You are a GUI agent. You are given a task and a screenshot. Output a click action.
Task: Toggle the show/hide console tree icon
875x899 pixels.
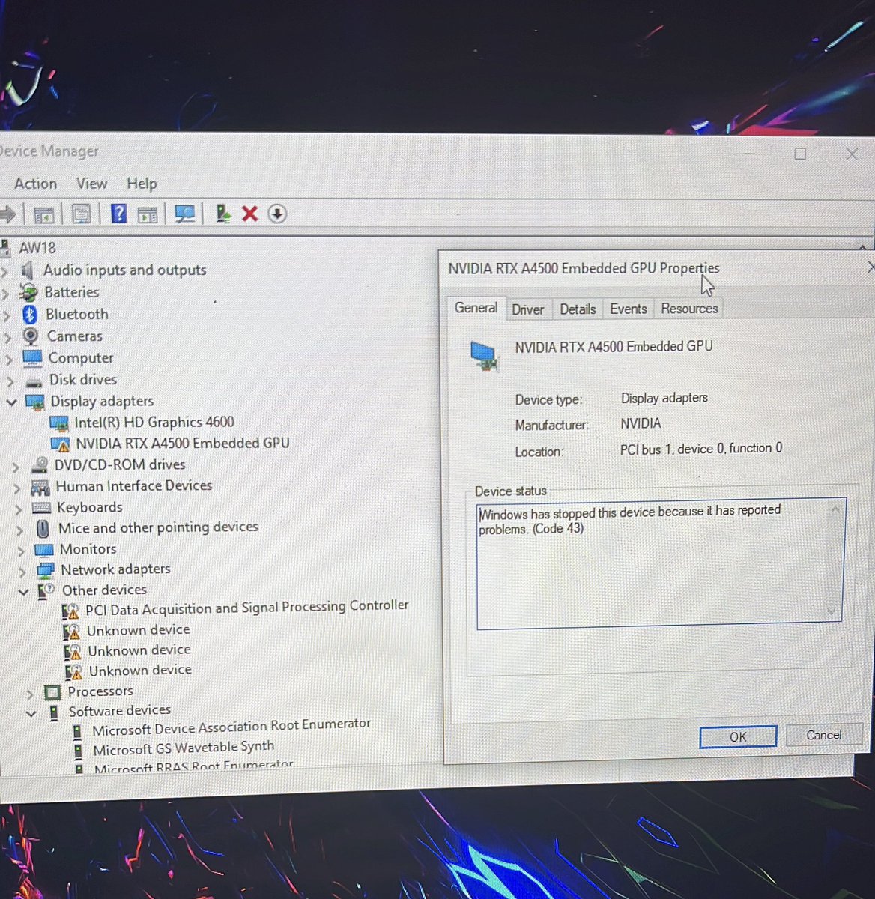pos(43,214)
